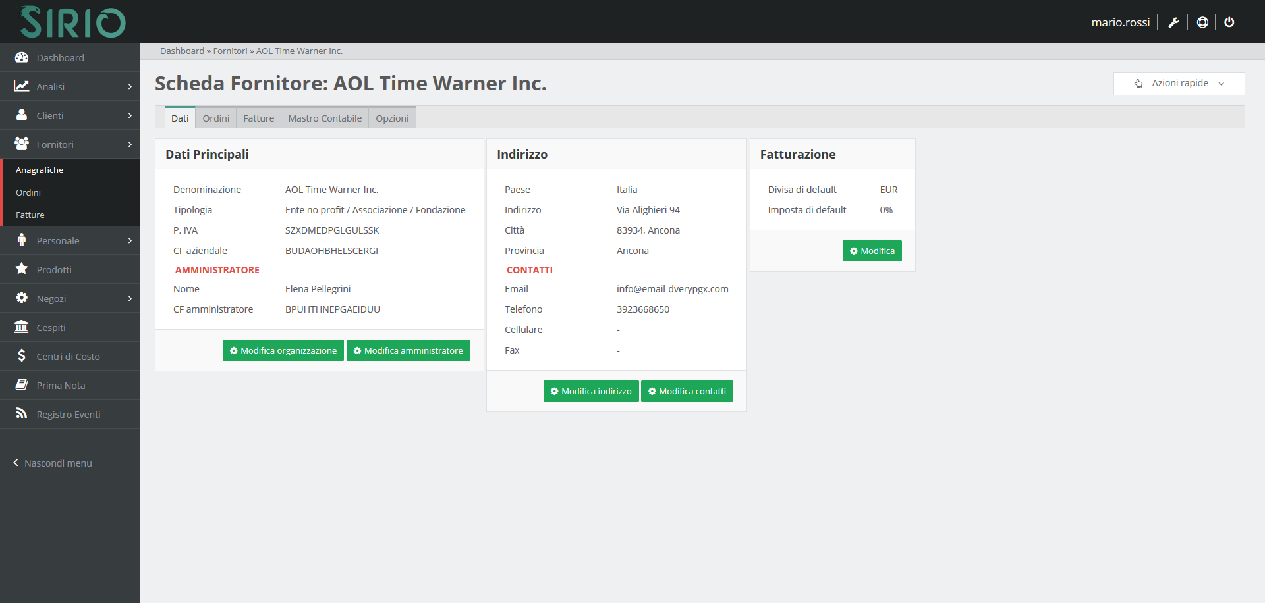Viewport: 1265px width, 603px height.
Task: Click the Fornitori group icon
Action: [22, 144]
